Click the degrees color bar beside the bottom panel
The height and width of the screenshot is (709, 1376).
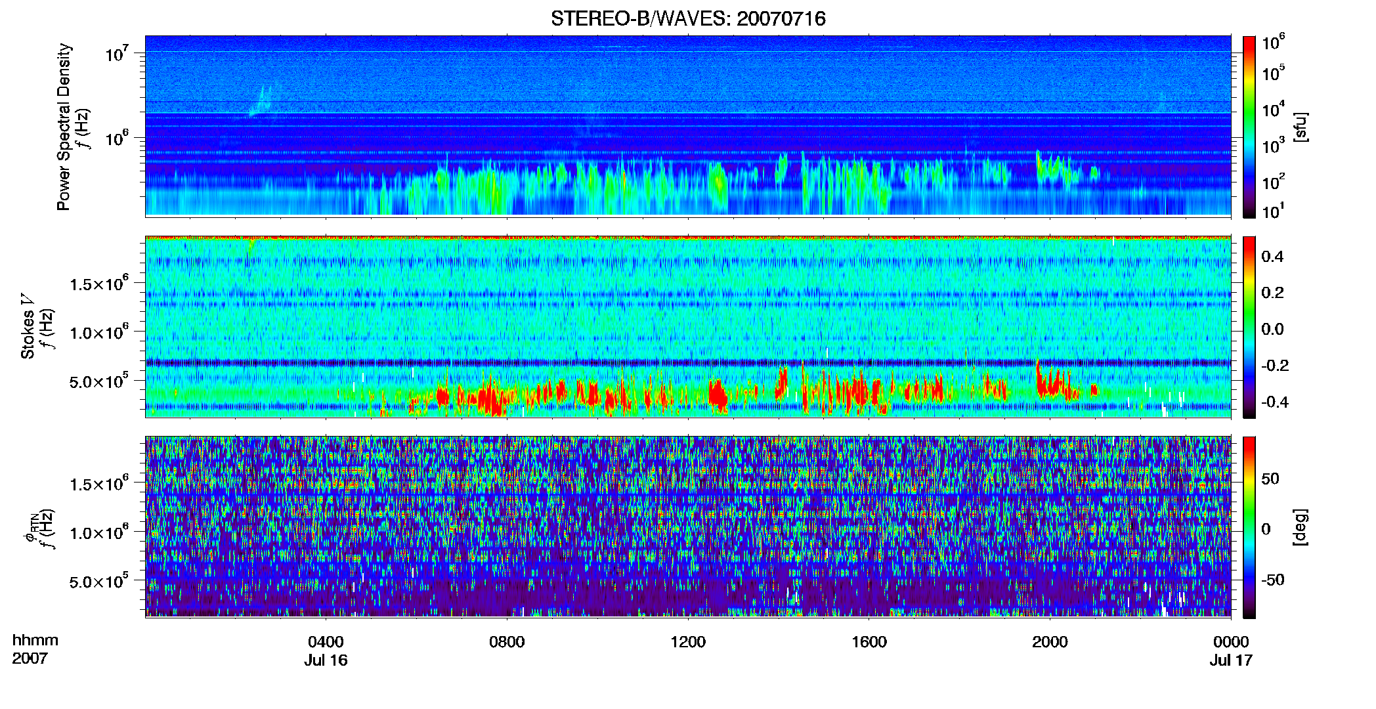click(x=1249, y=528)
